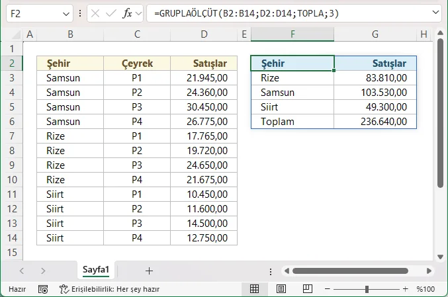Select column F header
448x297 pixels.
tap(292, 34)
